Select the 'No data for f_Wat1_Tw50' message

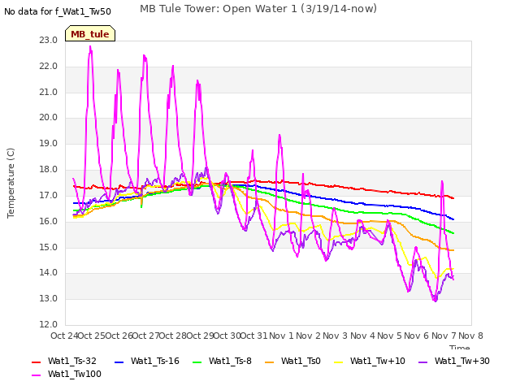pyautogui.click(x=58, y=11)
